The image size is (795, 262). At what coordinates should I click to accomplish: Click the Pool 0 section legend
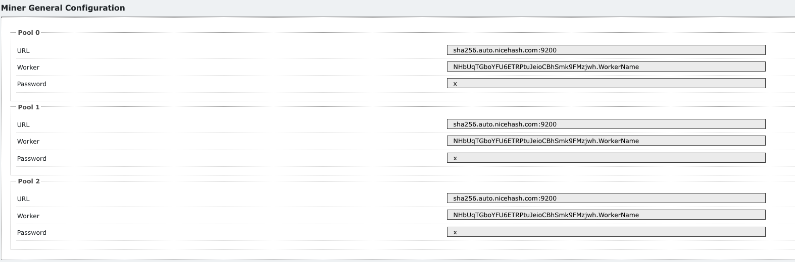click(29, 33)
